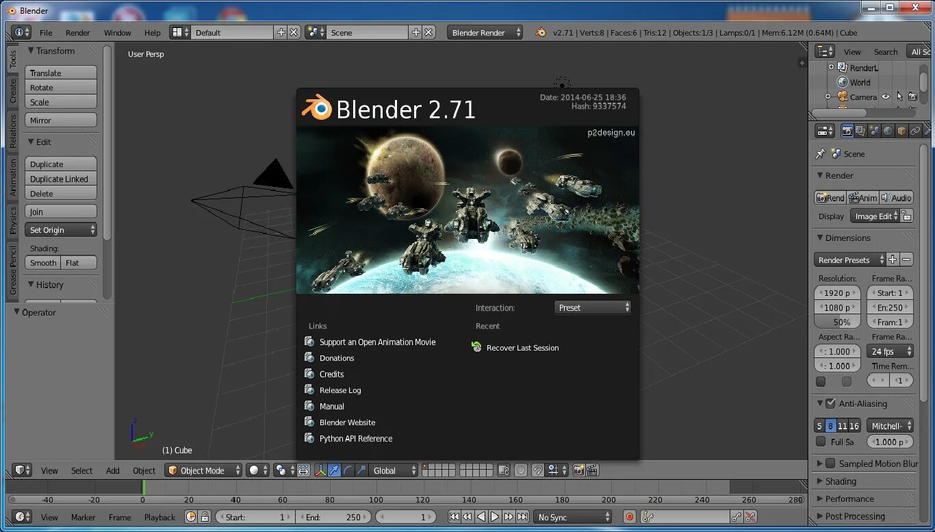The image size is (935, 532).
Task: Toggle Camera renderability icon in outliner
Action: tap(912, 97)
